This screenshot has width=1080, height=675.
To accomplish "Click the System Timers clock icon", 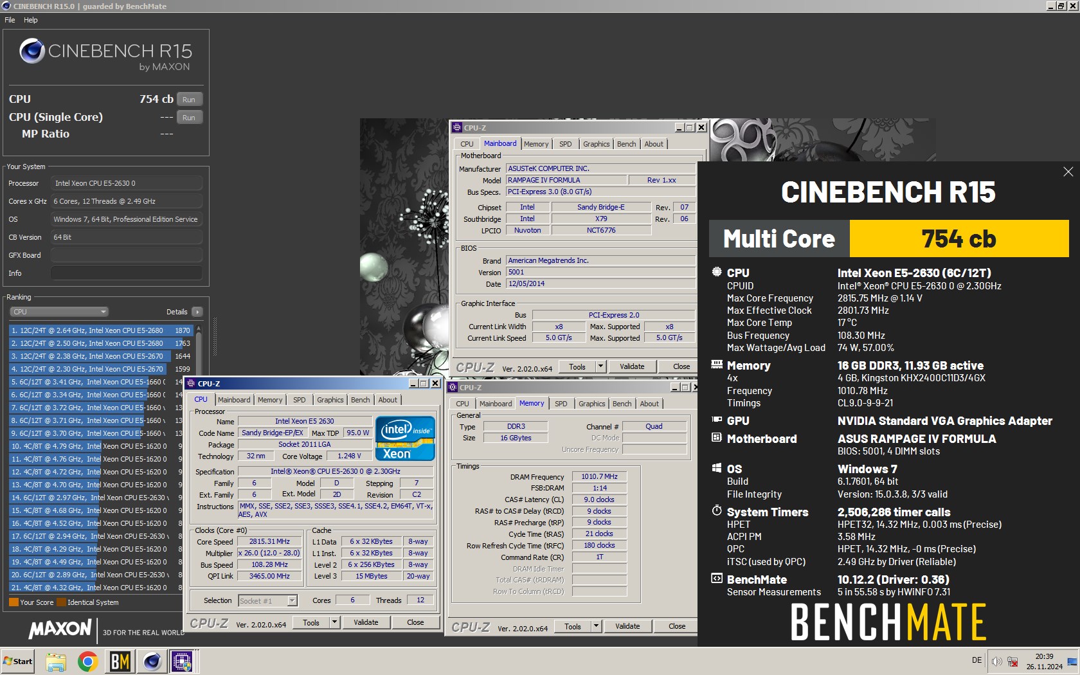I will pyautogui.click(x=717, y=510).
